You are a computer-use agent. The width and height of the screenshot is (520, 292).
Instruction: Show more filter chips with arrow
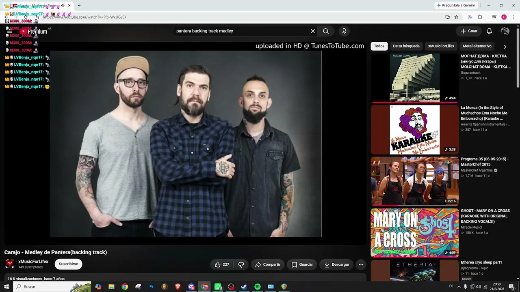coord(505,47)
